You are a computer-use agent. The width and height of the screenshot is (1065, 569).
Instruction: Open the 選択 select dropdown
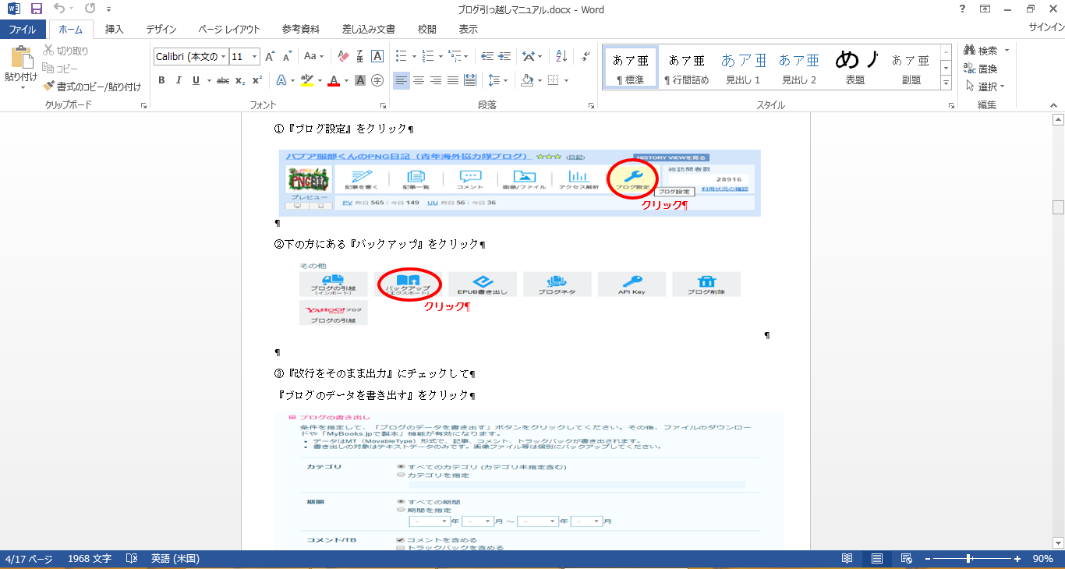pyautogui.click(x=985, y=87)
